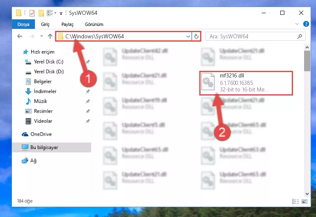Click the scroll up arrow
This screenshot has height=217, width=316.
point(307,48)
